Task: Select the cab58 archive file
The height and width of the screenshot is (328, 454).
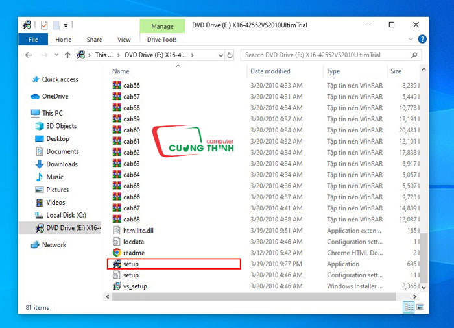Action: click(126, 108)
